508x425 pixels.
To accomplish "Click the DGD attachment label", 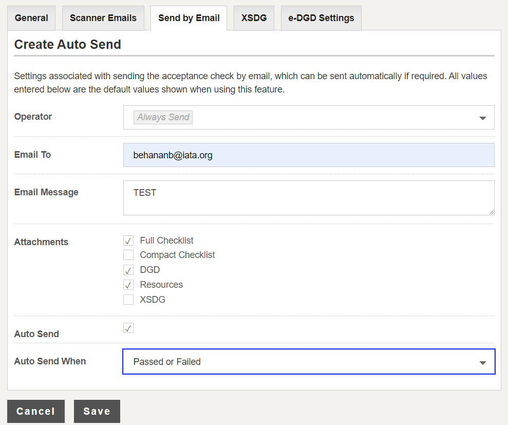I will 149,270.
